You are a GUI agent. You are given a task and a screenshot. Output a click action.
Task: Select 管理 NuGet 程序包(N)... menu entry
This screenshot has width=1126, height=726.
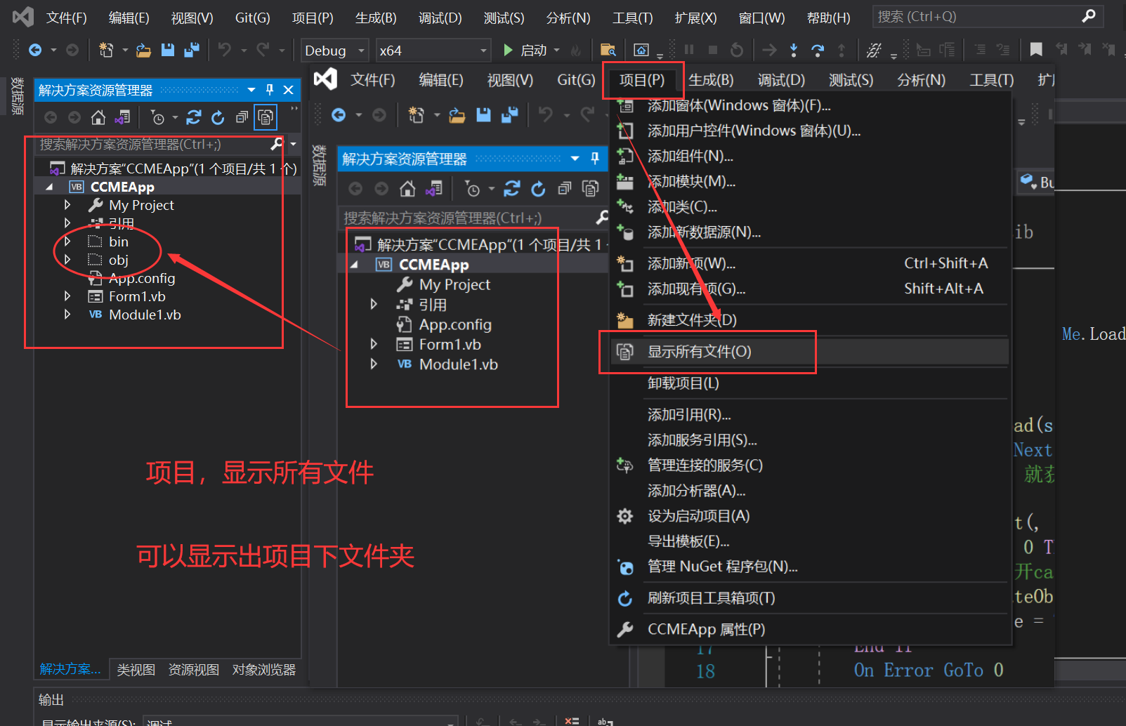pos(809,567)
